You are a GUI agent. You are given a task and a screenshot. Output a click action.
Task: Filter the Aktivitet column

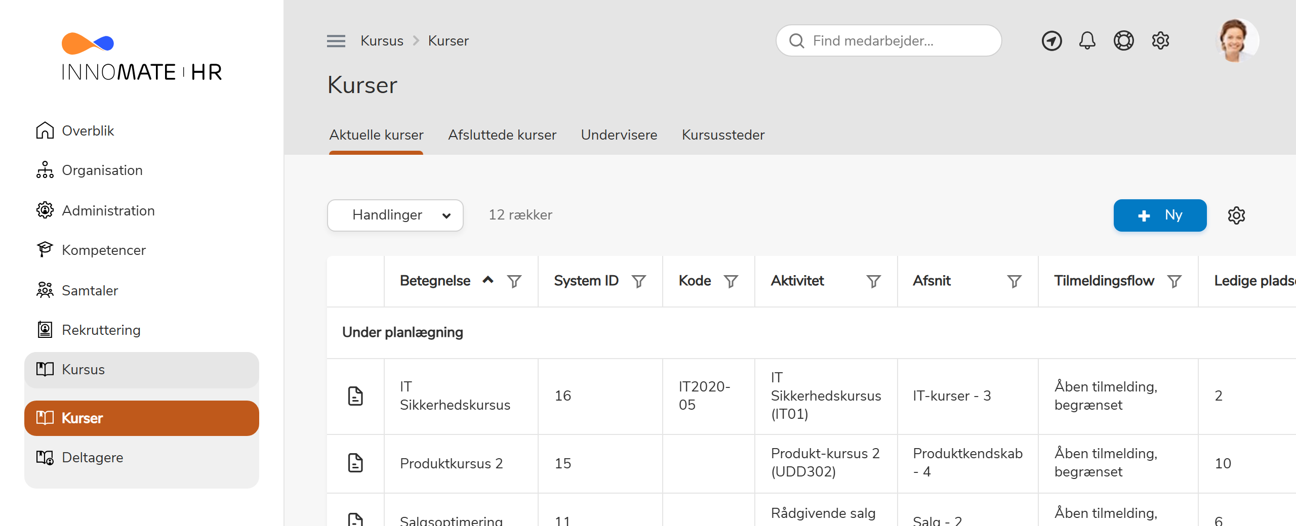(x=874, y=281)
